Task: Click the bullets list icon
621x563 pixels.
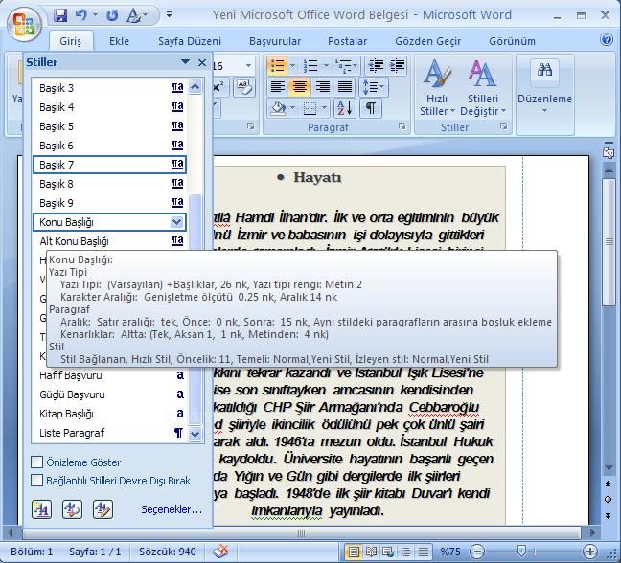Action: tap(277, 66)
